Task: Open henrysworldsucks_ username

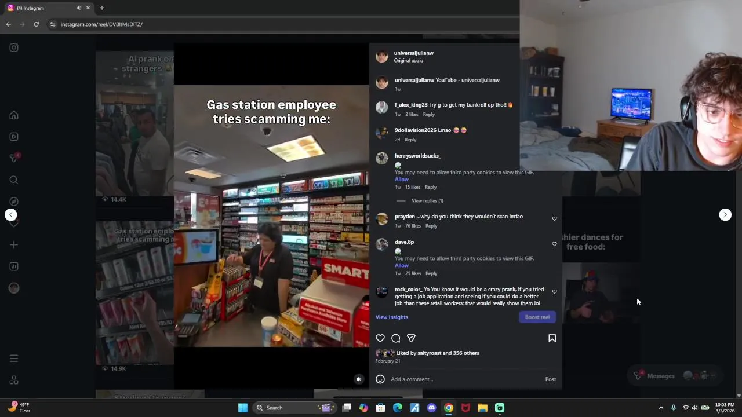Action: pyautogui.click(x=417, y=156)
